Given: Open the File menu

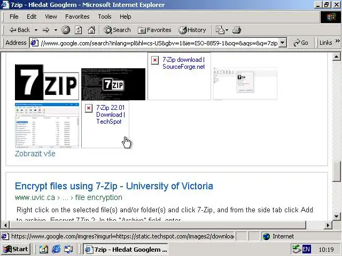Looking at the screenshot, I should coord(14,17).
